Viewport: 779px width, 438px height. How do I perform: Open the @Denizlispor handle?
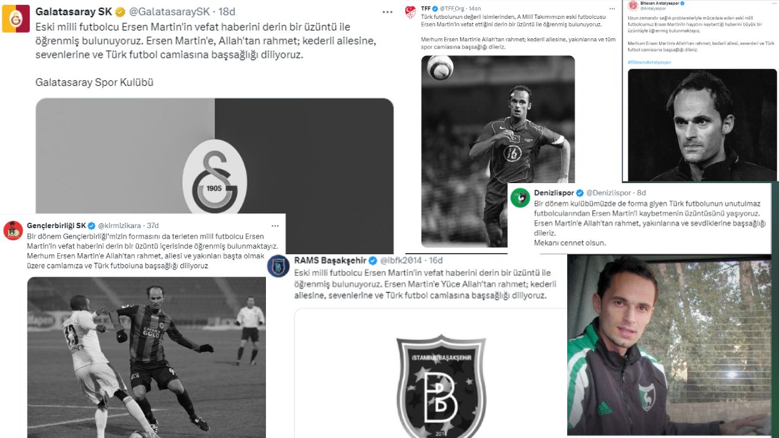pos(608,193)
